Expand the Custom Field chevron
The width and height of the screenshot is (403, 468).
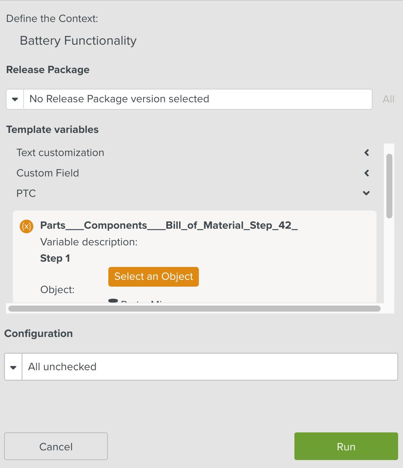(366, 173)
